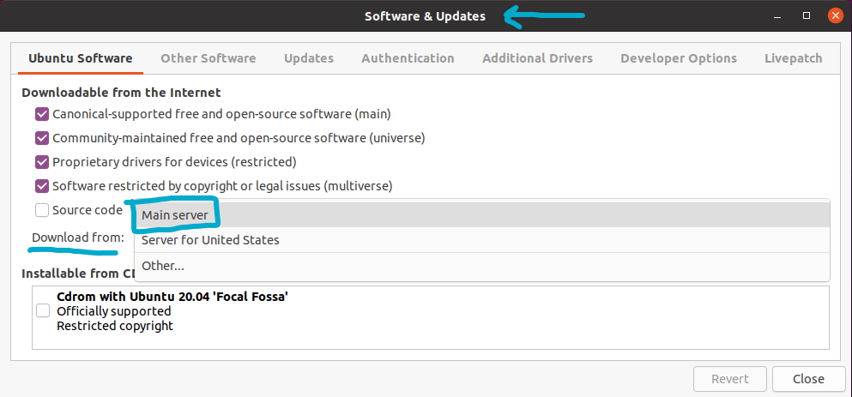Uncheck Canonical-supported software (main) checkbox
This screenshot has height=397, width=852.
coord(42,115)
